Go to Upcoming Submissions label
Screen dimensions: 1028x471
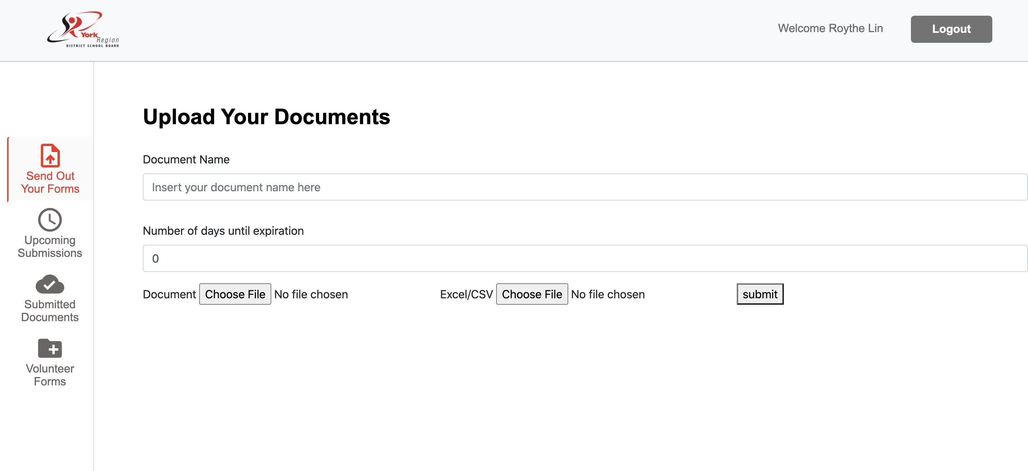point(50,247)
